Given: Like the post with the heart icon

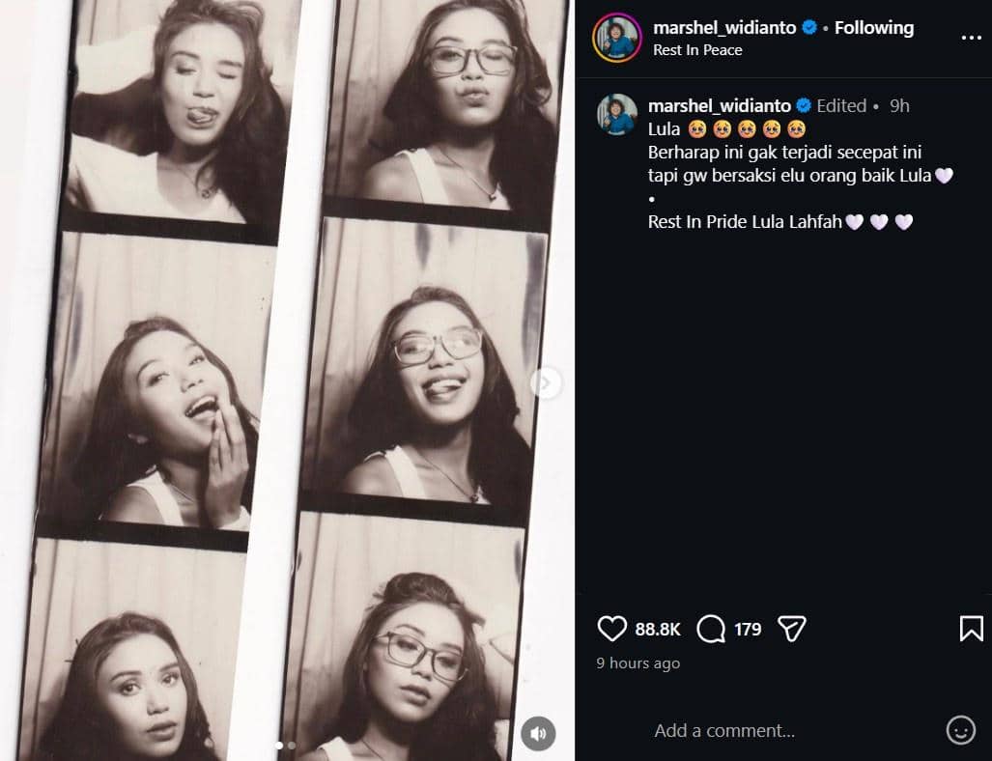Looking at the screenshot, I should pyautogui.click(x=612, y=629).
